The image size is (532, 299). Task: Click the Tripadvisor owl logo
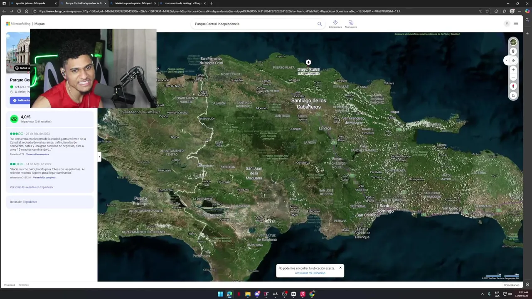(x=14, y=119)
